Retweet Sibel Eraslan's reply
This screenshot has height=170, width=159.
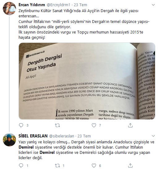(57, 166)
